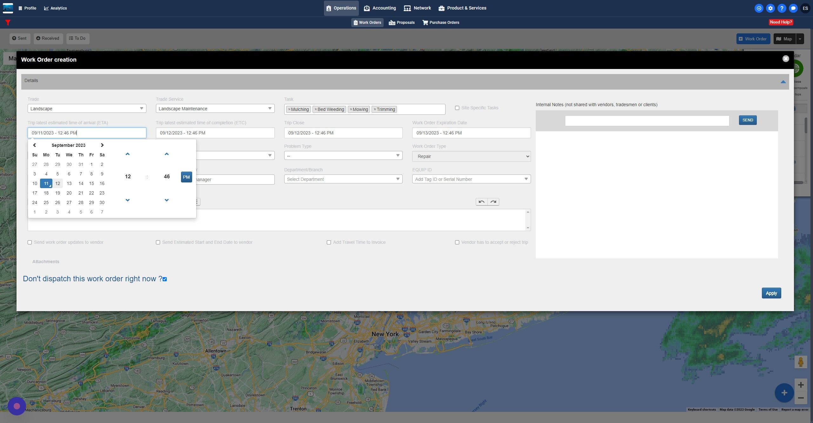Check Send work order updates to vendor

point(30,242)
